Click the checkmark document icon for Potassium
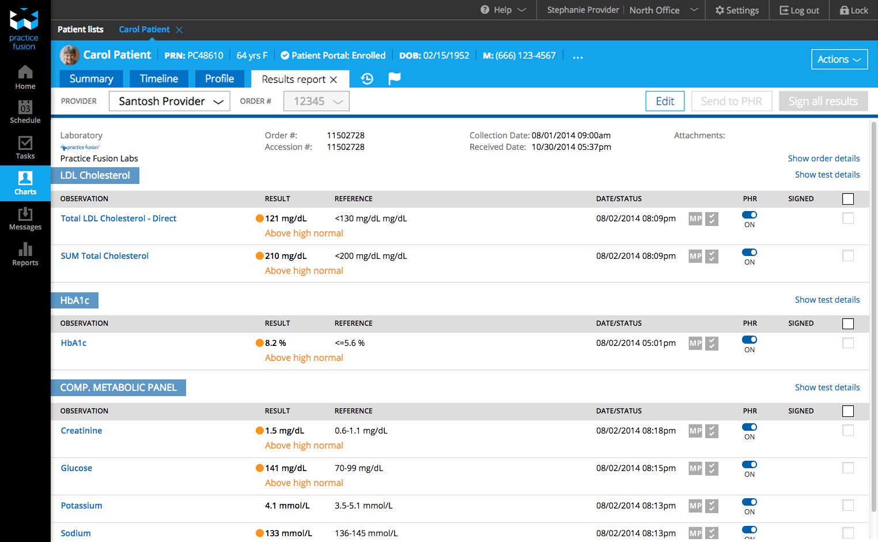The width and height of the screenshot is (878, 542). pos(712,506)
